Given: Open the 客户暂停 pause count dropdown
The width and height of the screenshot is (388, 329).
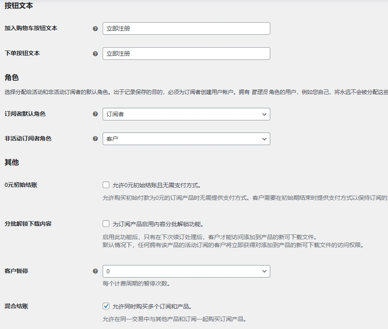Looking at the screenshot, I should 186,271.
